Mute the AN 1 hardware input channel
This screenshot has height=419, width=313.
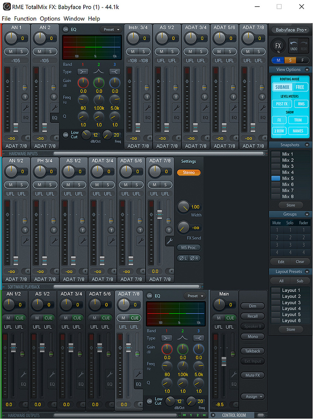click(10, 52)
